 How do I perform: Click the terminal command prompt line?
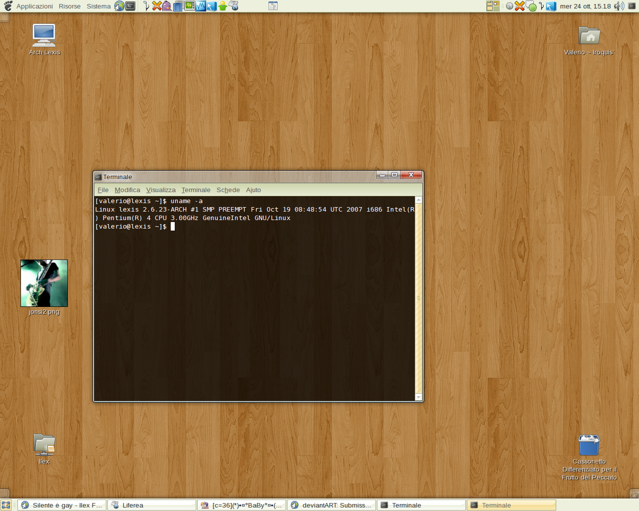click(135, 227)
